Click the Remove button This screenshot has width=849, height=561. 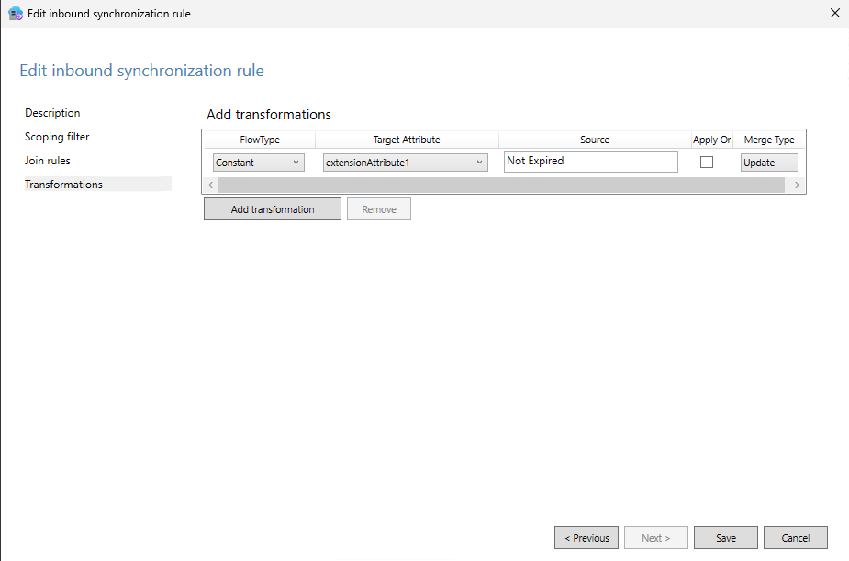pos(378,208)
